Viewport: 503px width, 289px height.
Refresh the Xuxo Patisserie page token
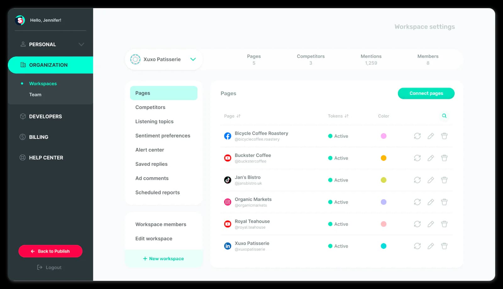(417, 246)
